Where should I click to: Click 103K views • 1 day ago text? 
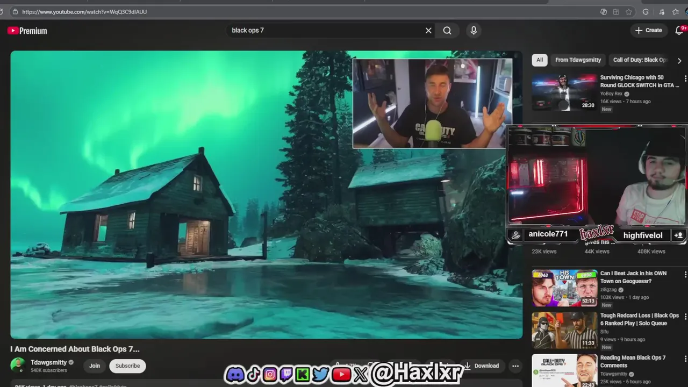(625, 297)
